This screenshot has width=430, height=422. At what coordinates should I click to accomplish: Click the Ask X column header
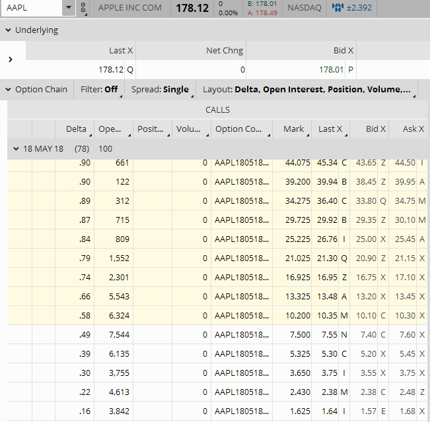[x=408, y=129]
